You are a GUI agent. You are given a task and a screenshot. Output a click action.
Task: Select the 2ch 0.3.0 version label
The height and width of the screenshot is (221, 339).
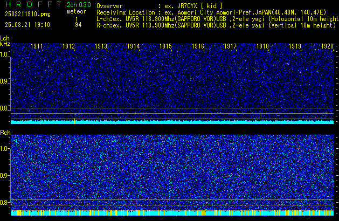point(79,5)
